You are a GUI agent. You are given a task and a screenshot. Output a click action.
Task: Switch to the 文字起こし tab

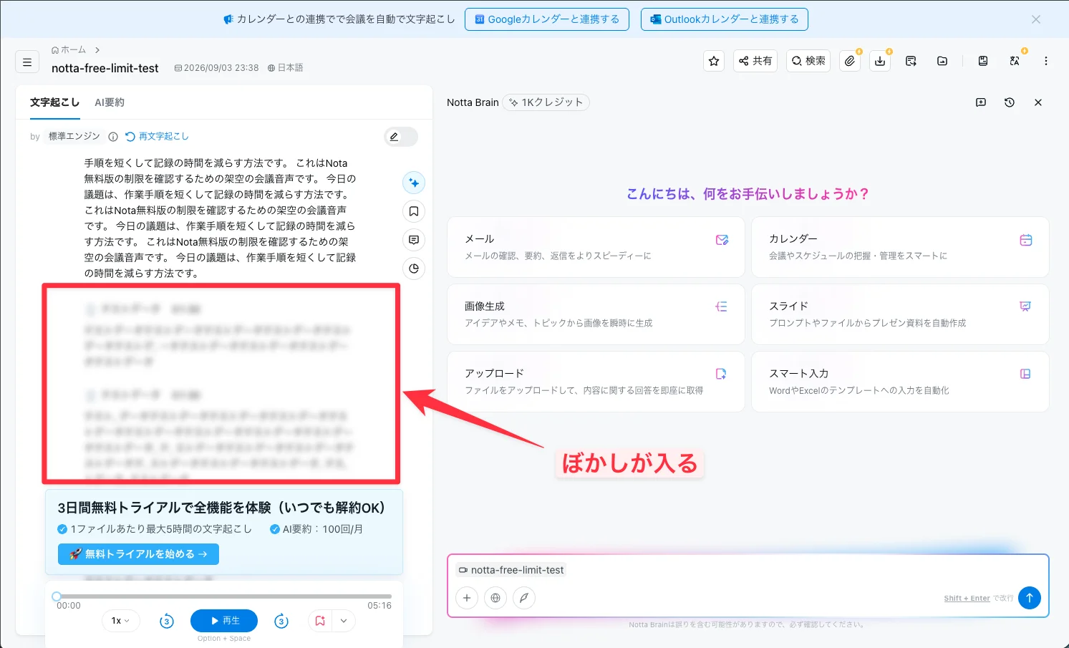pyautogui.click(x=54, y=102)
